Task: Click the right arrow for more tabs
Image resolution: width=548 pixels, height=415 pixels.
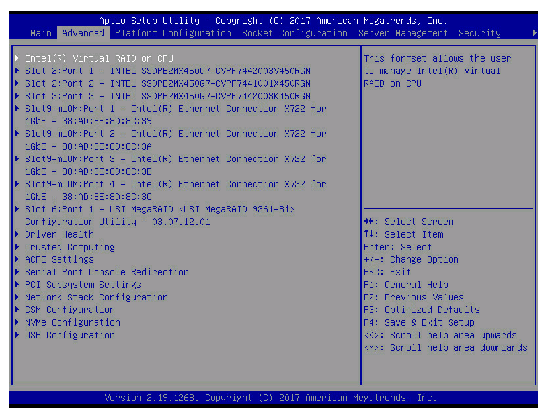Action: [x=534, y=33]
